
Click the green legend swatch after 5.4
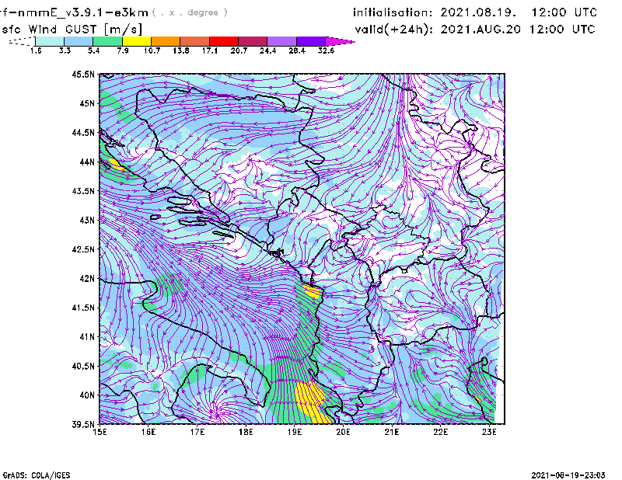click(x=107, y=41)
